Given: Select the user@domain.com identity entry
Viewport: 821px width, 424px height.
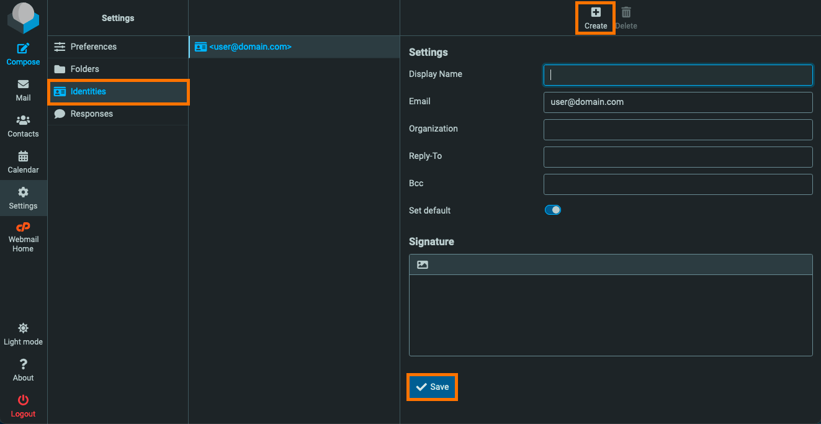Looking at the screenshot, I should [x=294, y=47].
